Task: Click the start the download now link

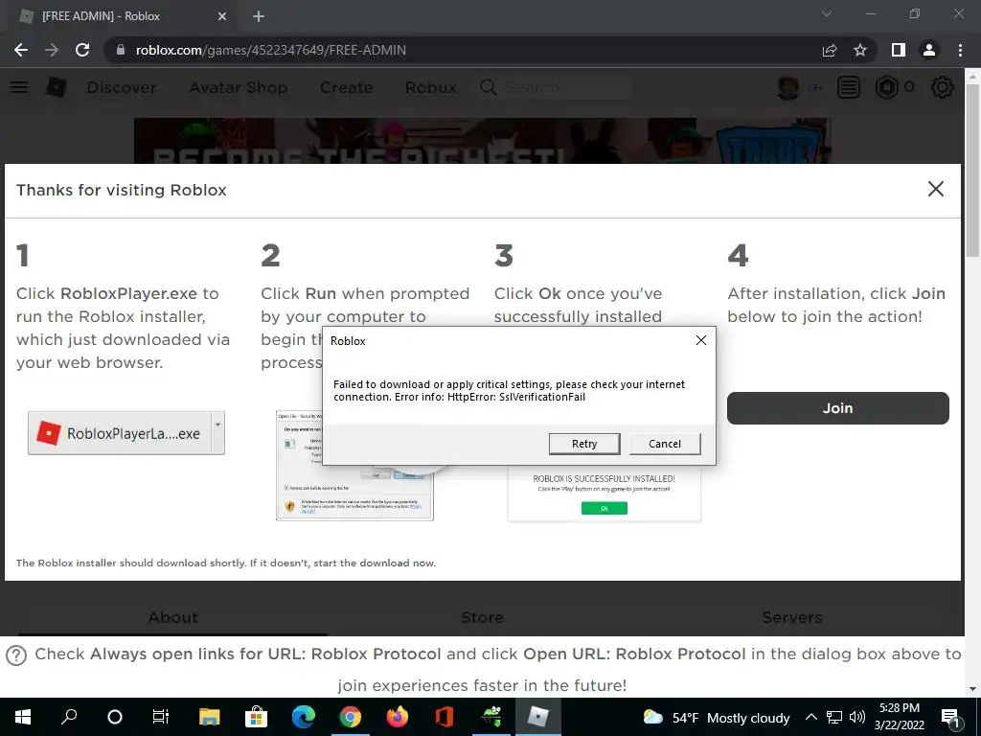Action: 375,563
